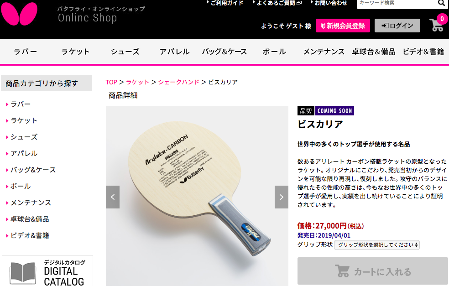This screenshot has height=286, width=449.
Task: Open the シューズ top navigation menu
Action: coord(125,52)
